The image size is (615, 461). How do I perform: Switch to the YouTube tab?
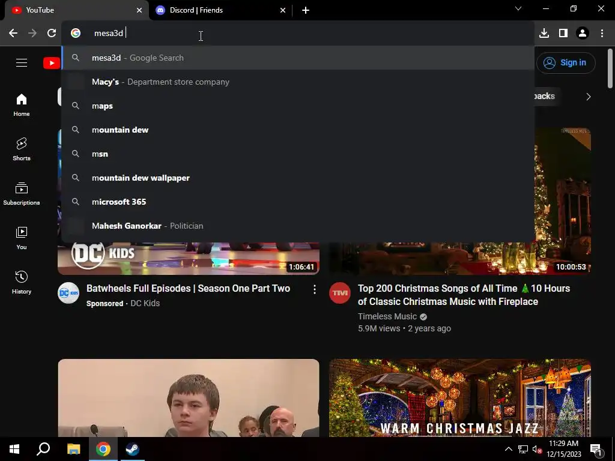click(x=74, y=10)
